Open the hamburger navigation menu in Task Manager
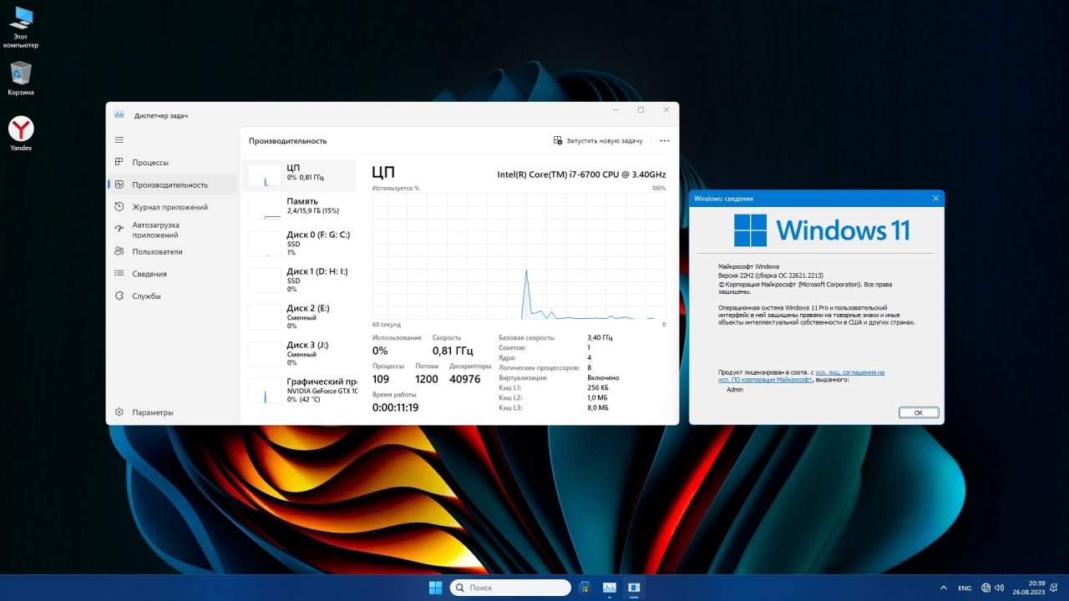Viewport: 1069px width, 601px height. (119, 139)
